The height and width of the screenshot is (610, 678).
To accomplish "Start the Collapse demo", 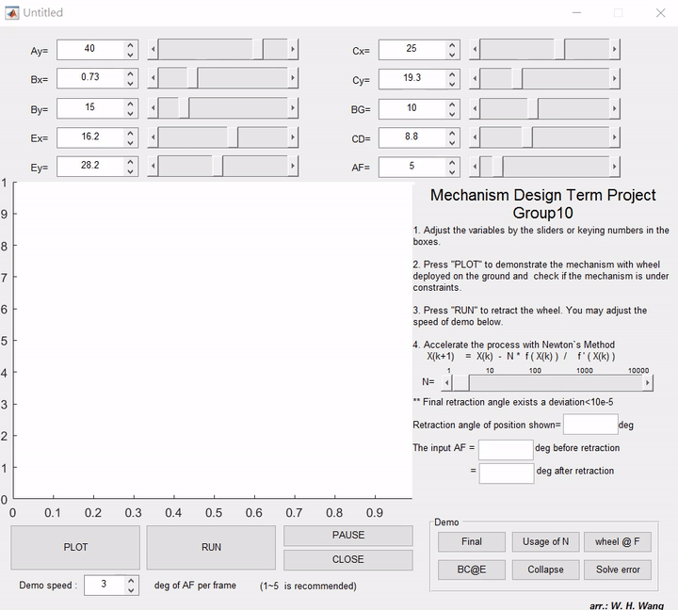I will (x=545, y=570).
